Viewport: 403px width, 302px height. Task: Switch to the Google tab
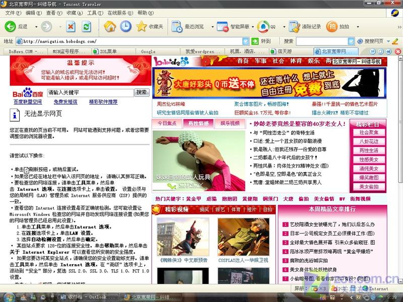point(158,52)
